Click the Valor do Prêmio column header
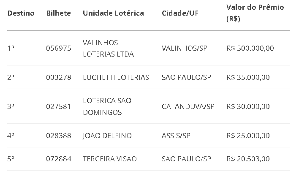 tap(255, 13)
